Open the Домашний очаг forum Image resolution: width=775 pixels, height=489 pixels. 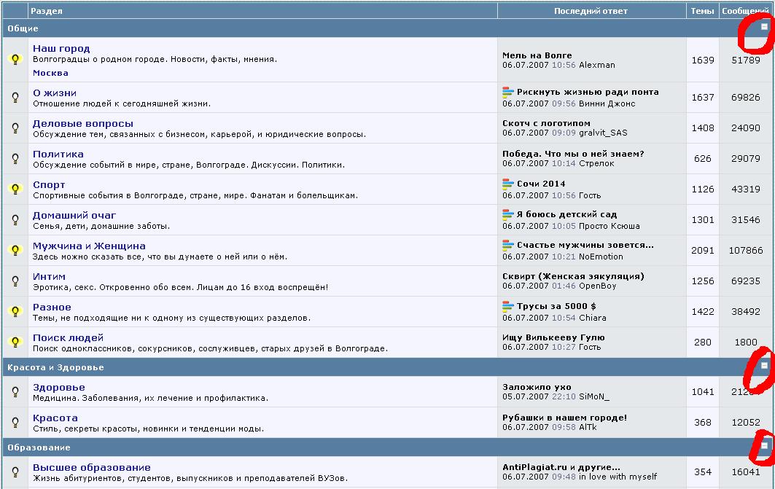74,216
